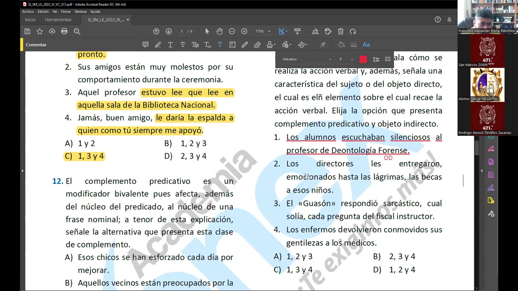518x291 pixels.
Task: Zoom out with the minus button
Action: (232, 32)
